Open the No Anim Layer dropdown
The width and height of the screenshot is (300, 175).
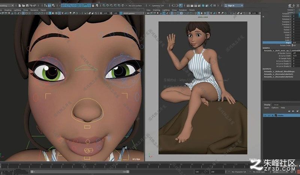260,172
